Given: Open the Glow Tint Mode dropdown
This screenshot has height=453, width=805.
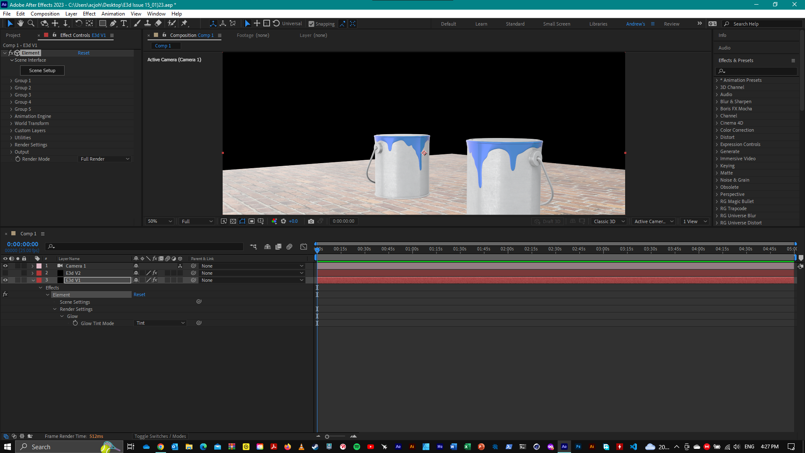Looking at the screenshot, I should click(160, 323).
